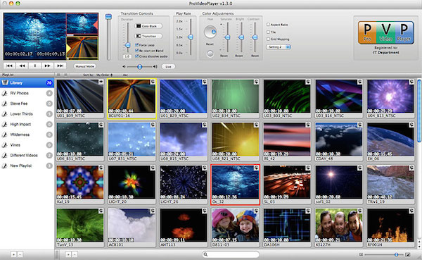The width and height of the screenshot is (422, 260).
Task: Click the Duration slider handle
Action: point(128,45)
